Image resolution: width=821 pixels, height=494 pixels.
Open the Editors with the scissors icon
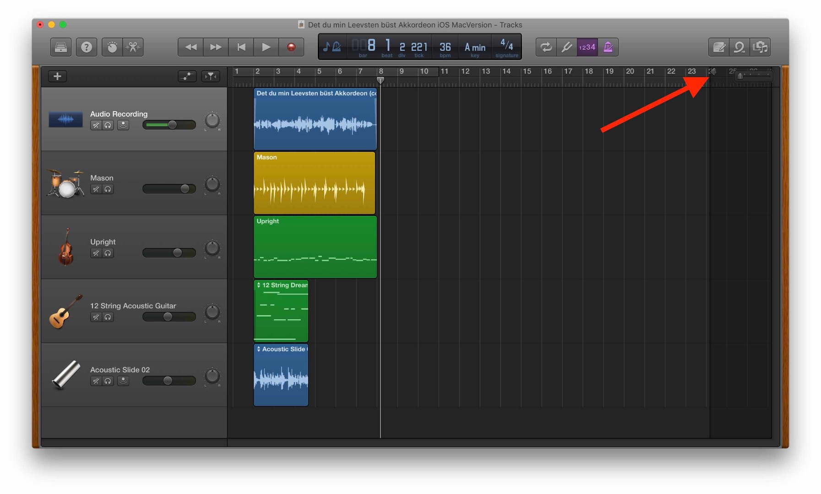tap(133, 47)
